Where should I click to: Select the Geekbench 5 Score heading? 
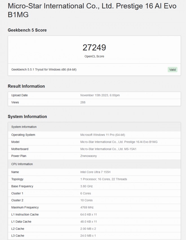[x=27, y=30]
